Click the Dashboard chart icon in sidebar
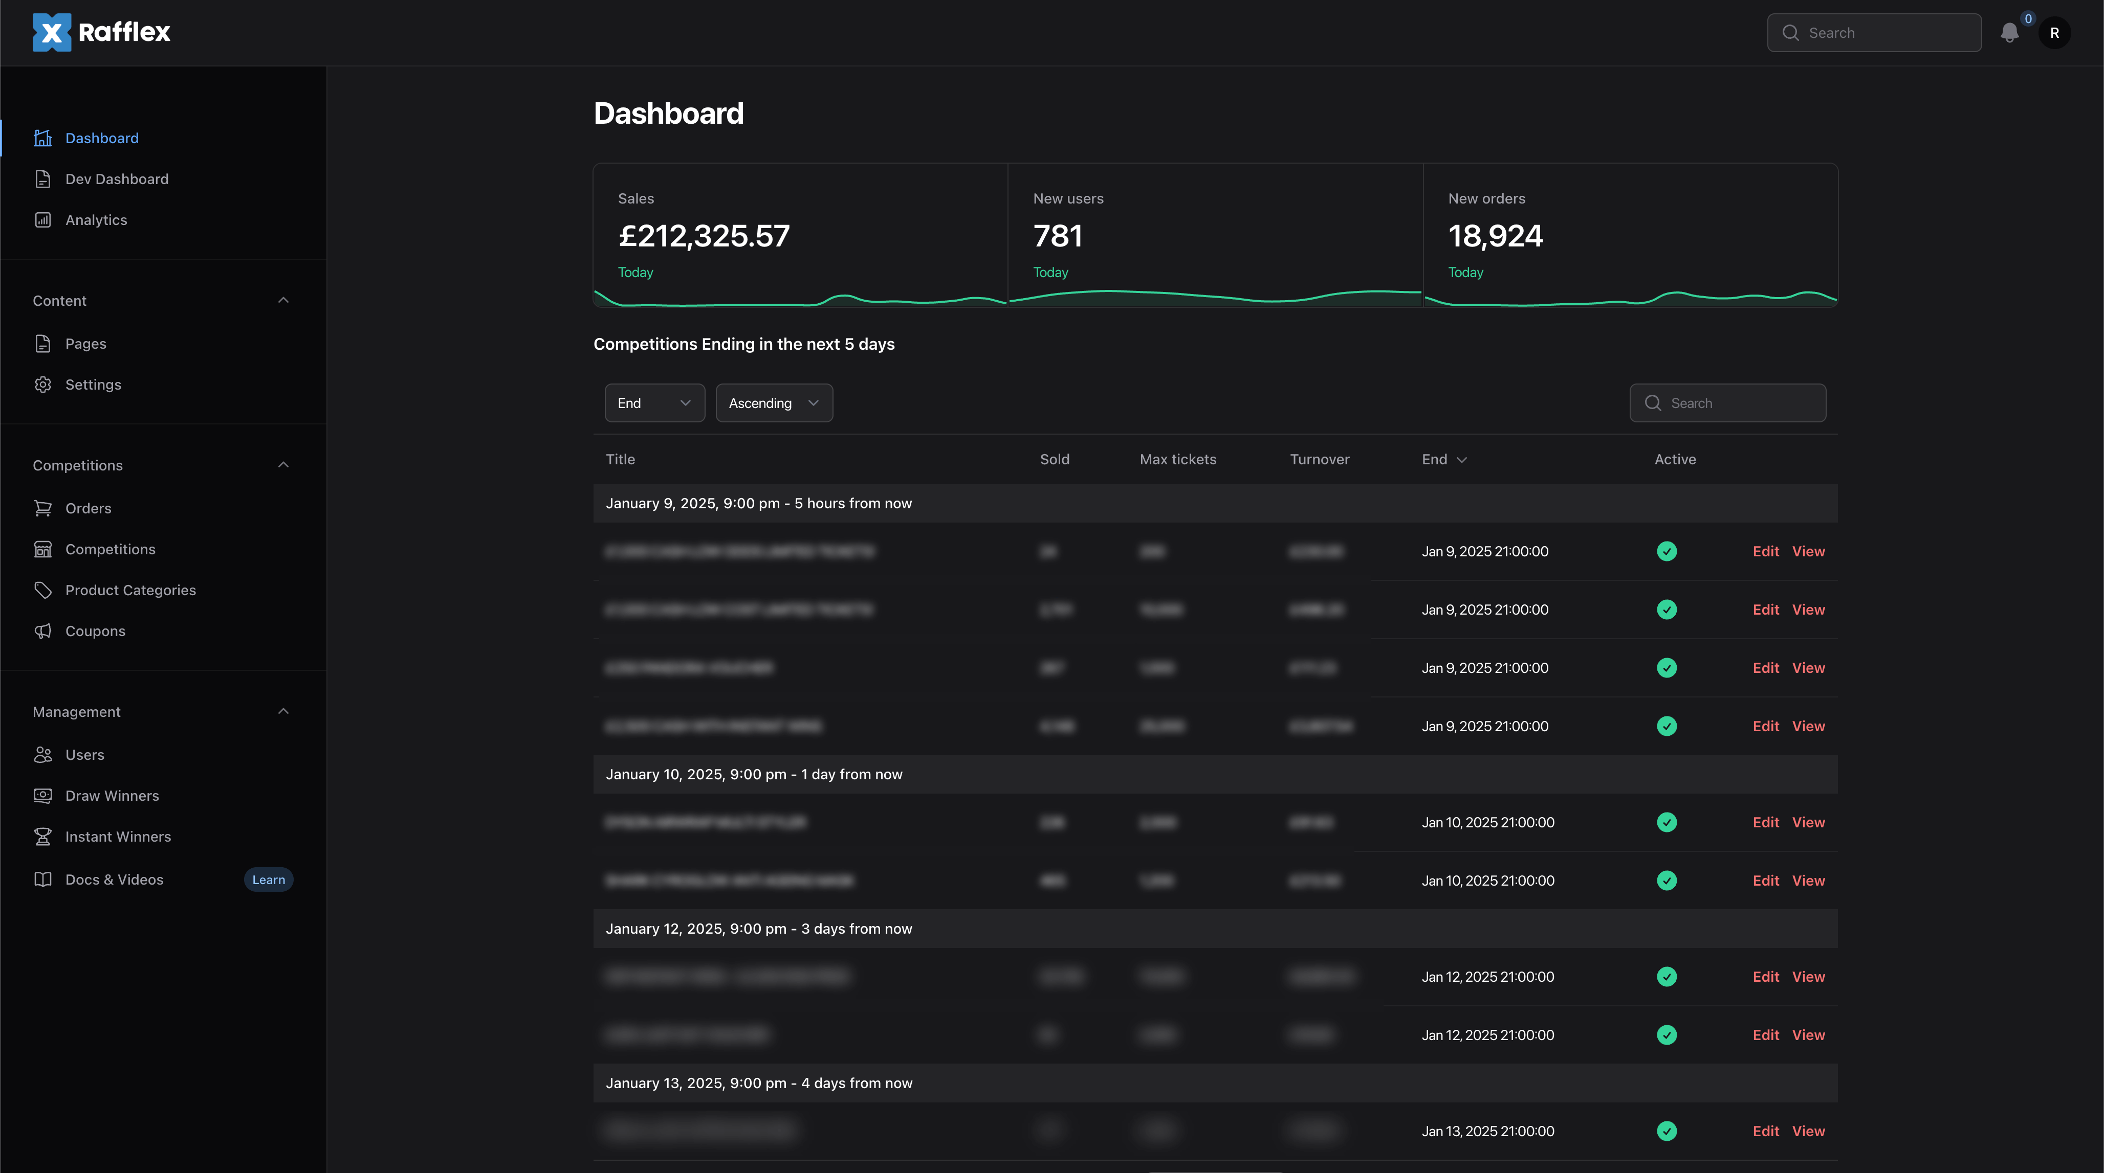 click(x=43, y=138)
